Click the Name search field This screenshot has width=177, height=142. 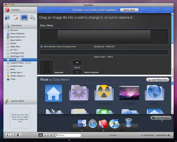coord(68,135)
